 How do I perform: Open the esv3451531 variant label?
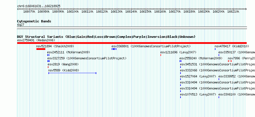(x=217, y=64)
